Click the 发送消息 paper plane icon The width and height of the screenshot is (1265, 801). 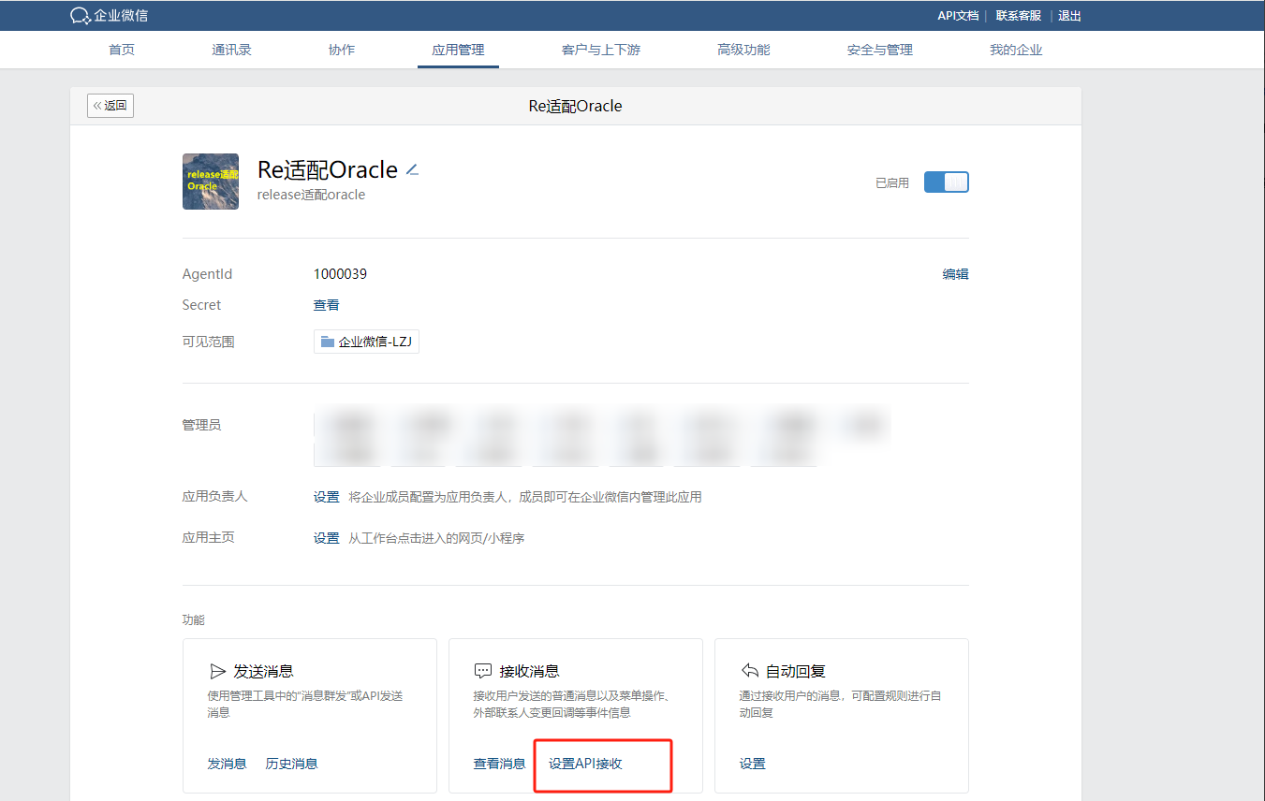tap(217, 671)
